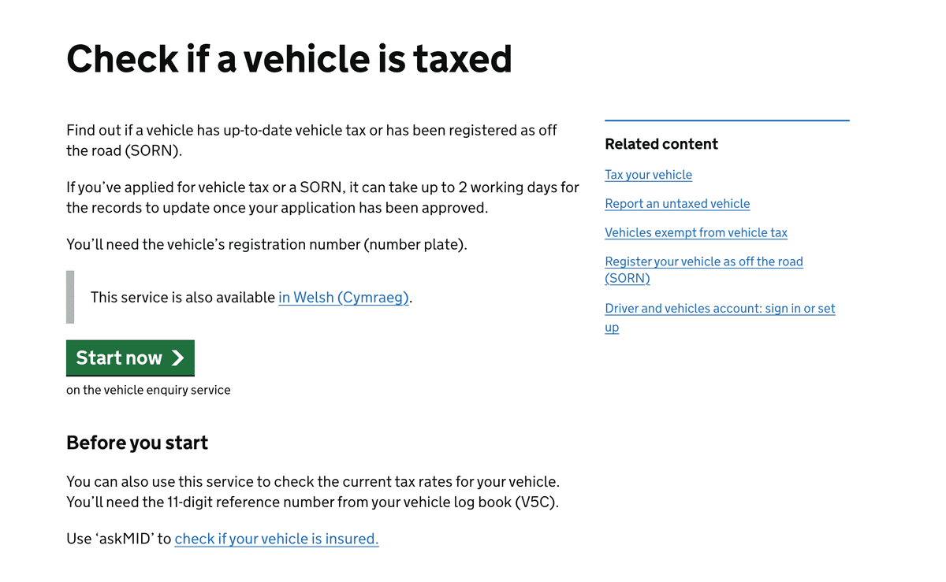
Task: Click the text mentioning 11-digit reference number
Action: 312,502
